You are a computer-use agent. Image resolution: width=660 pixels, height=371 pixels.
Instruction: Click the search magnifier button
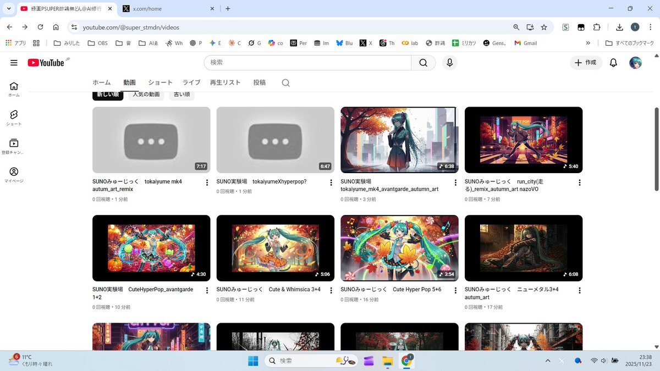pyautogui.click(x=423, y=63)
